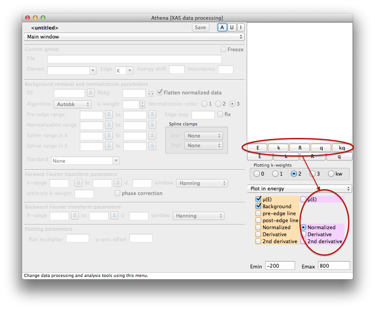375x310 pixels.
Task: Toggle the Freeze checkbox
Action: click(x=223, y=49)
